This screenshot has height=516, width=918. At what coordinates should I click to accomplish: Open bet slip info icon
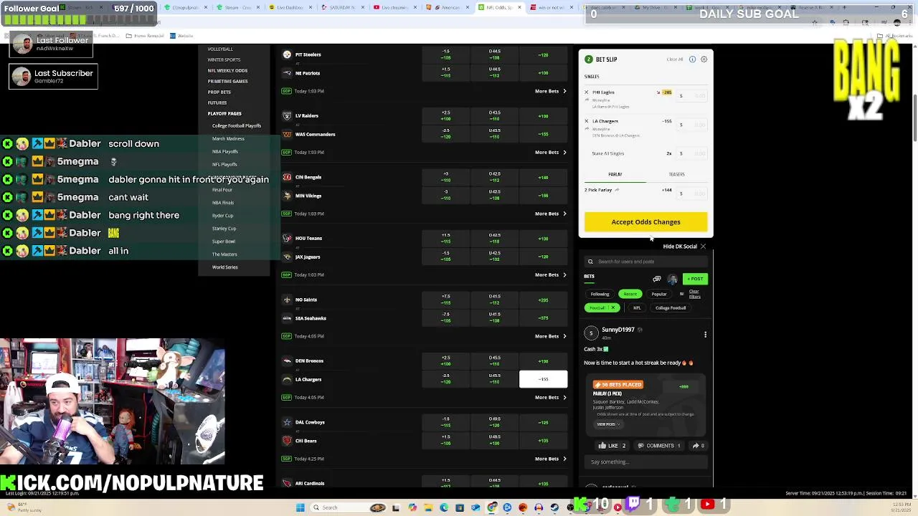click(x=692, y=59)
